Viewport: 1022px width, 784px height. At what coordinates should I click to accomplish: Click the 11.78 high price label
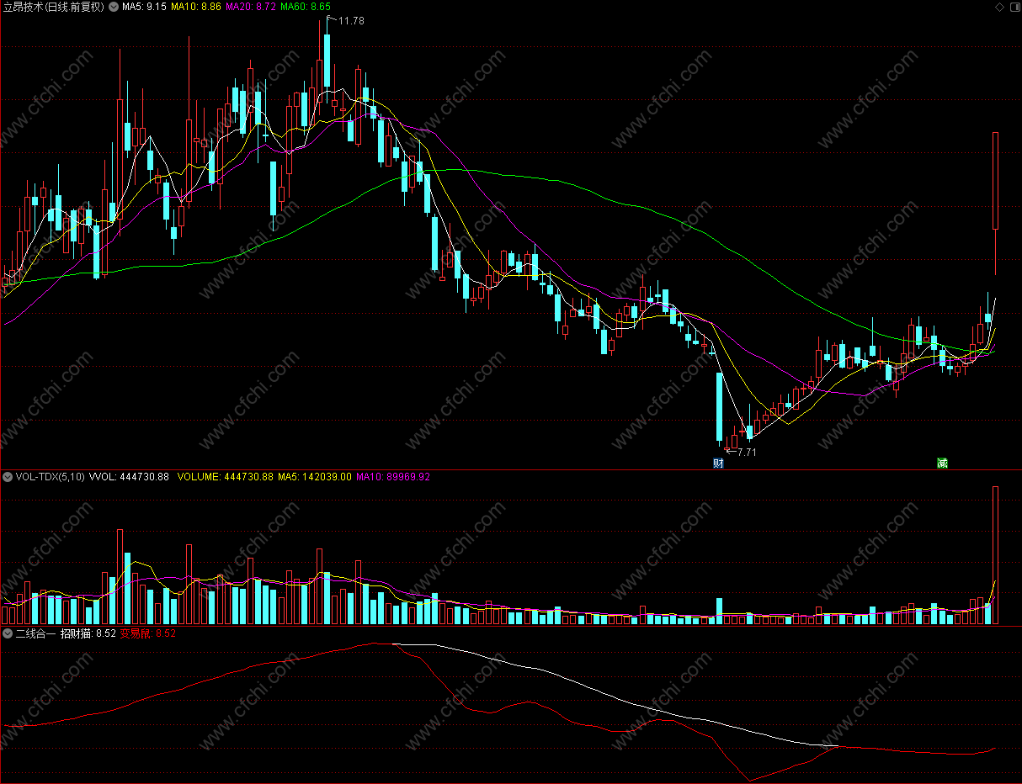tap(351, 21)
